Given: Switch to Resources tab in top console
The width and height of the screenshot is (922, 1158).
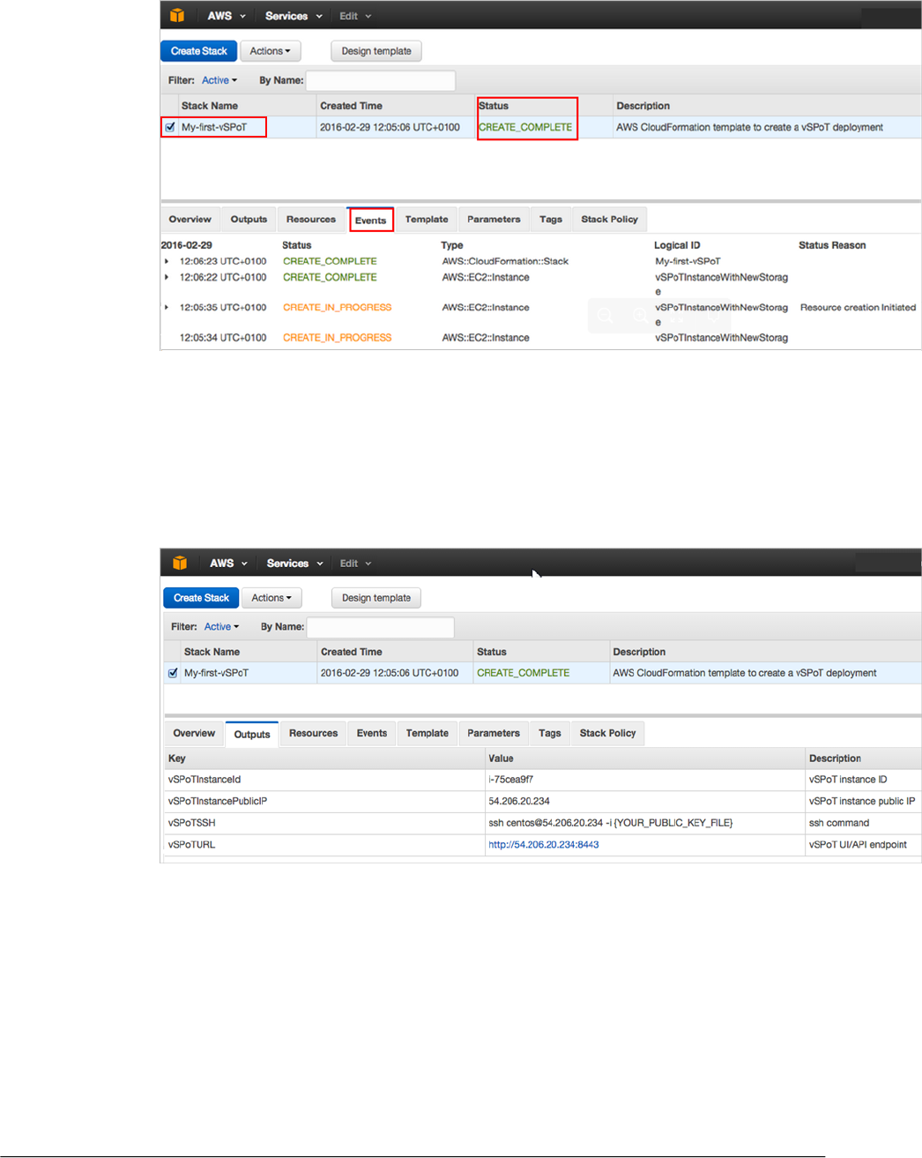Looking at the screenshot, I should coord(311,220).
